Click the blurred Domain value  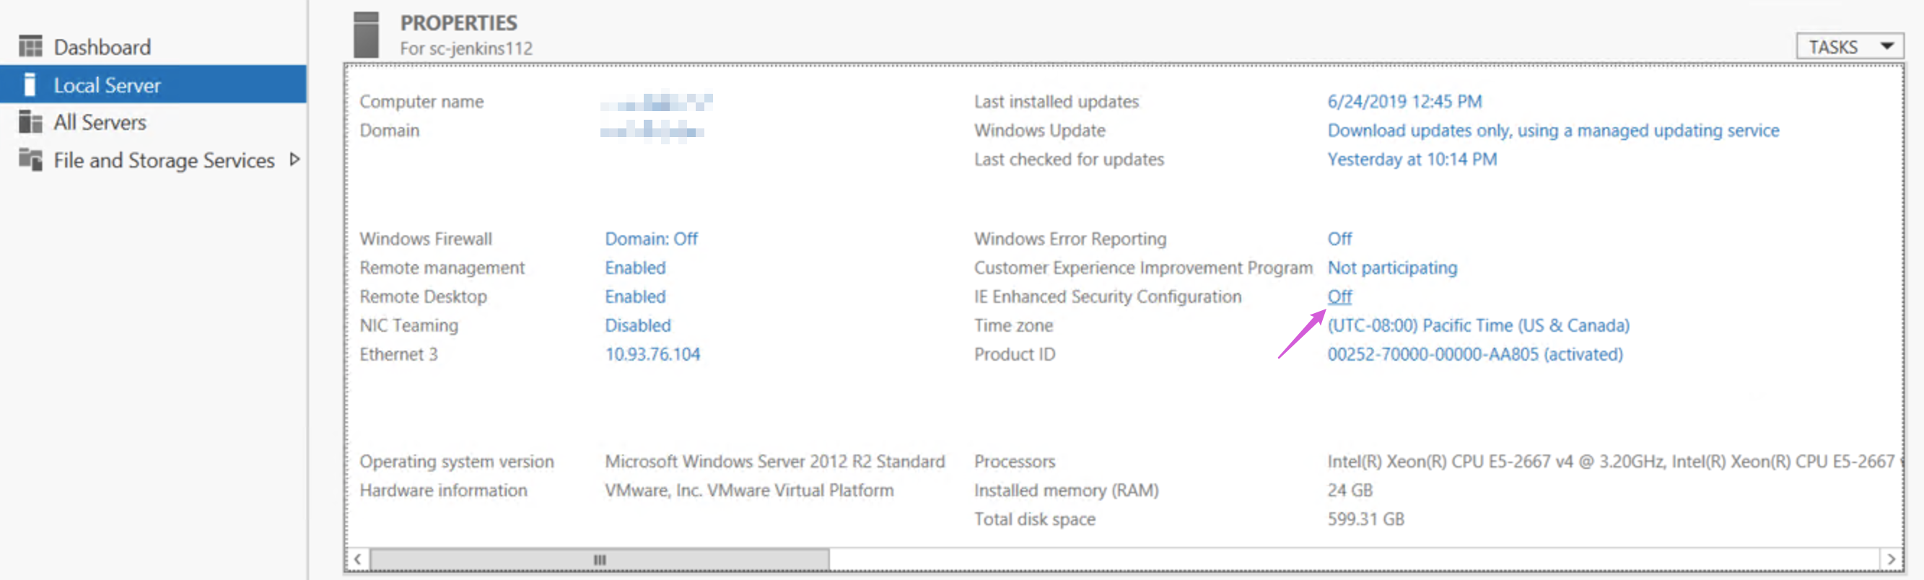[x=652, y=131]
